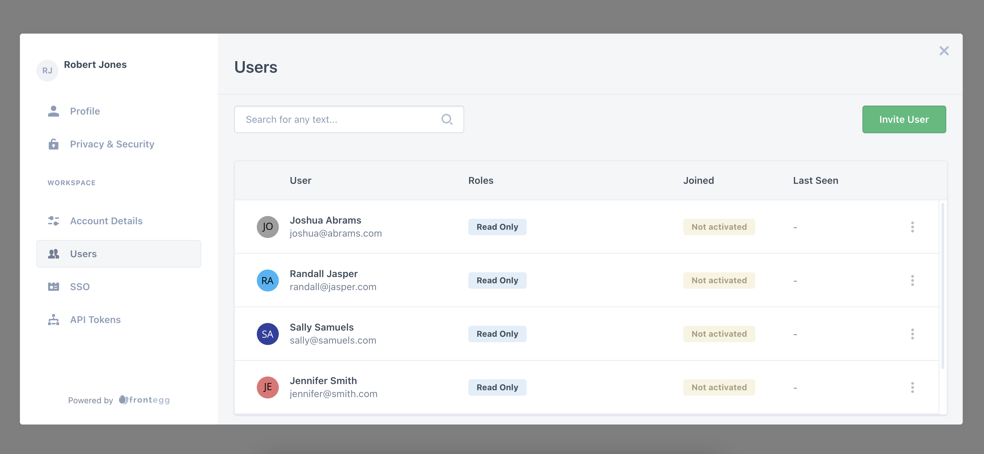Click the search magnifier icon
Screen dimensions: 984x454
pyautogui.click(x=447, y=119)
